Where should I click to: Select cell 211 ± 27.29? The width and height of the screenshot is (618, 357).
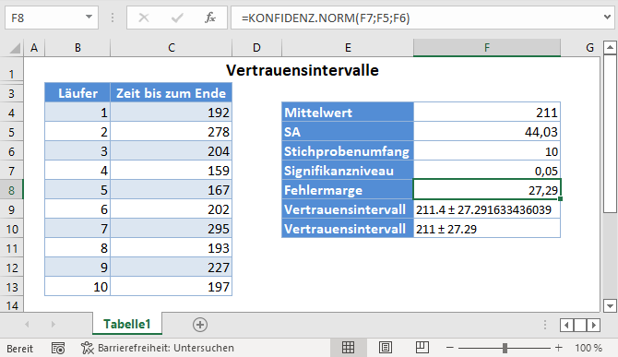pos(487,229)
